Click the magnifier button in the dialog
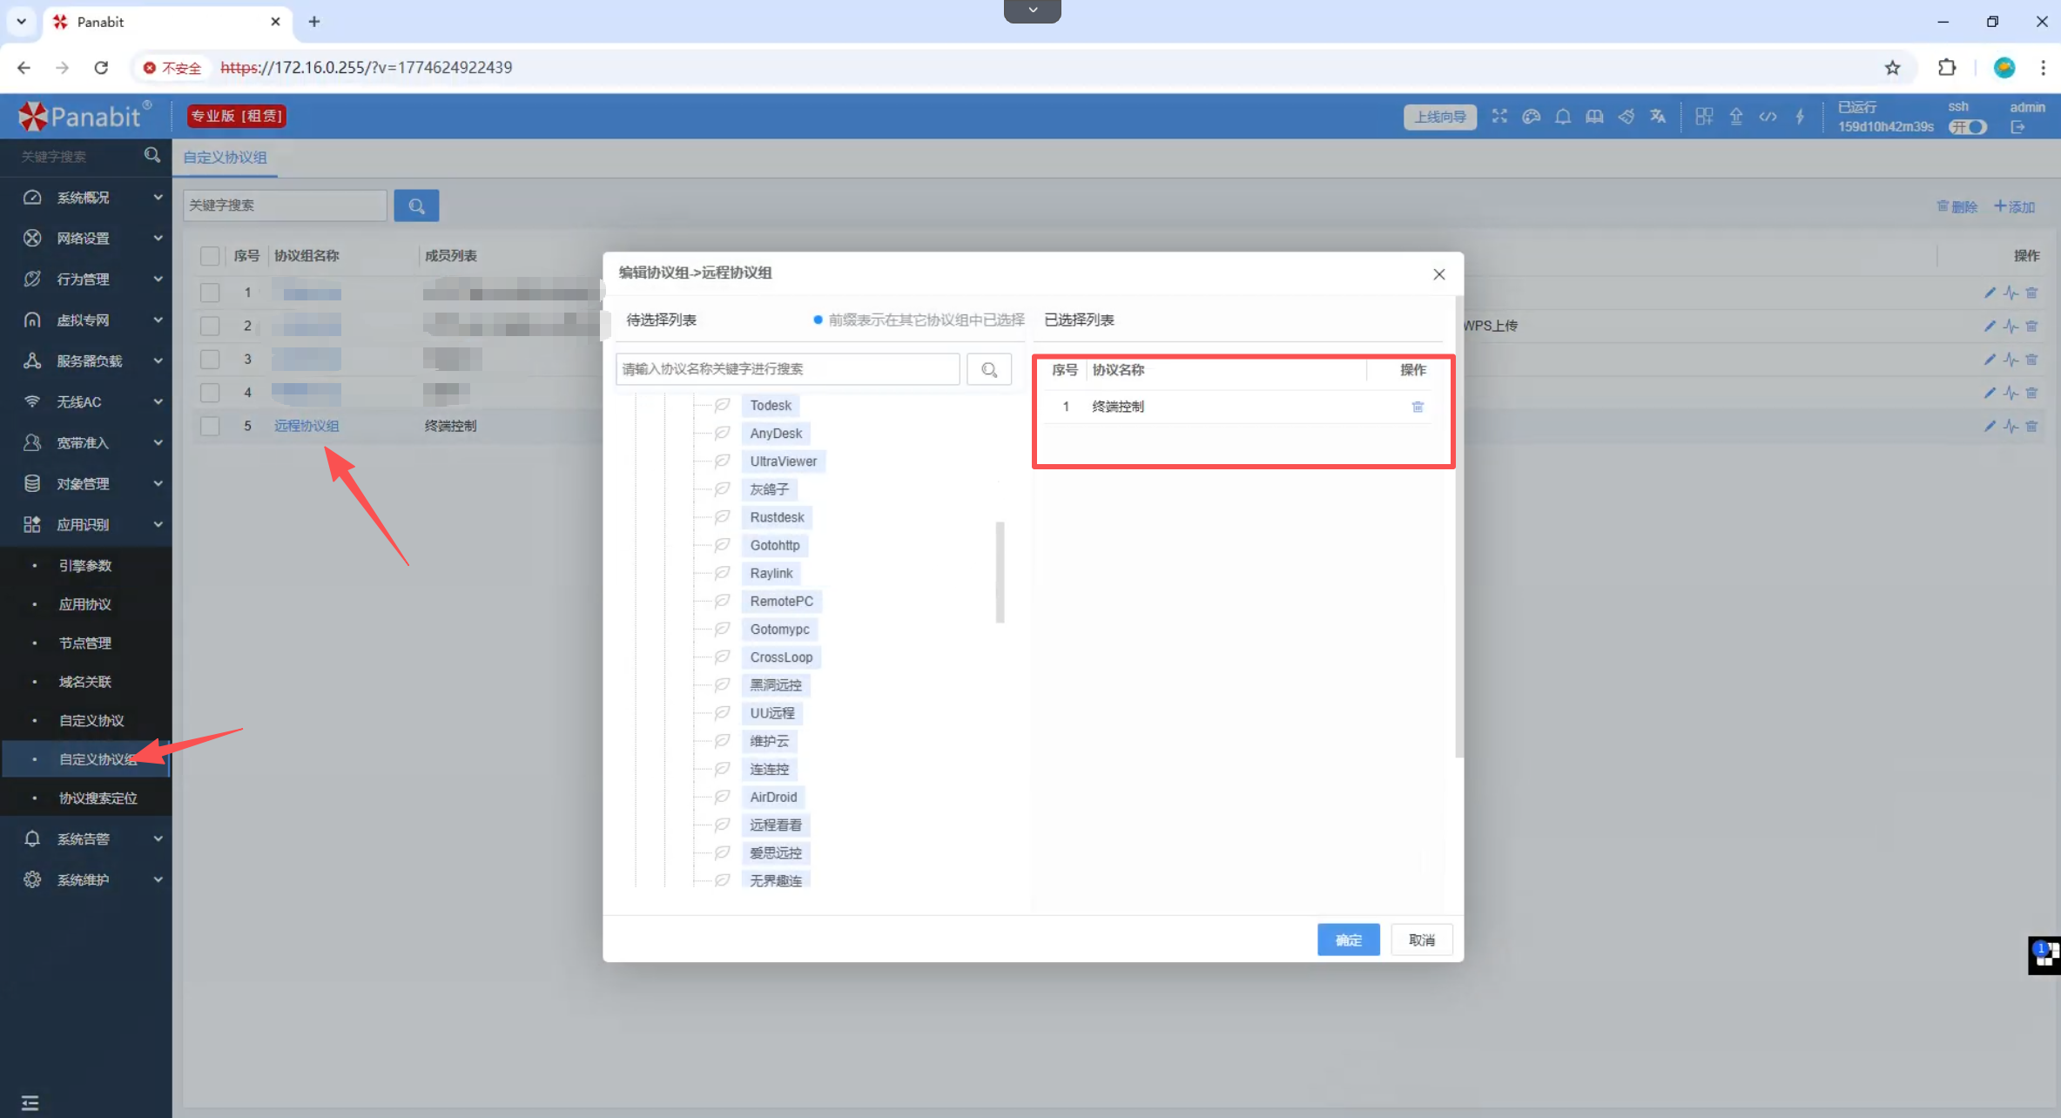Viewport: 2061px width, 1118px height. 989,369
